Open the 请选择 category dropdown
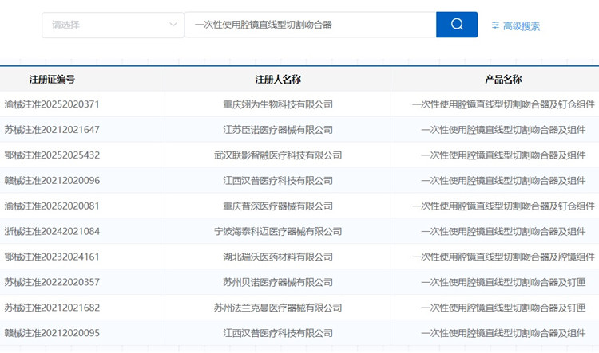This screenshot has height=353, width=599. tap(113, 25)
